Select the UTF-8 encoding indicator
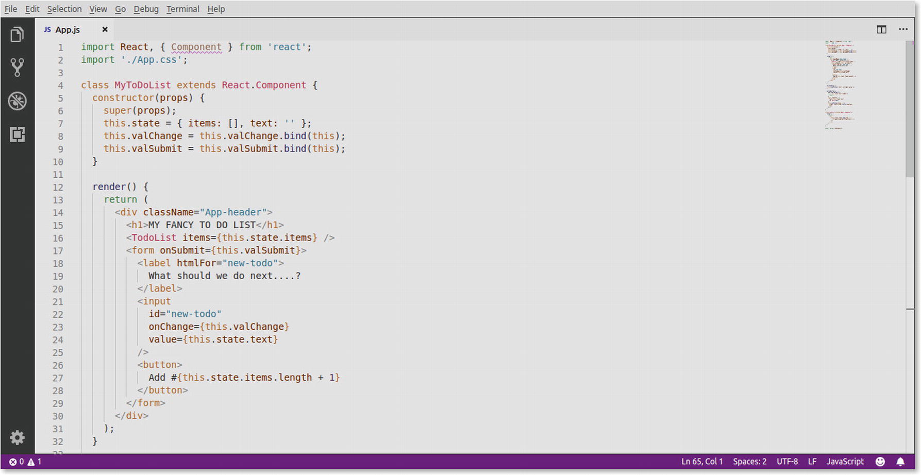 tap(787, 462)
